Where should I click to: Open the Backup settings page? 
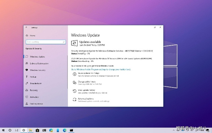point(33,77)
